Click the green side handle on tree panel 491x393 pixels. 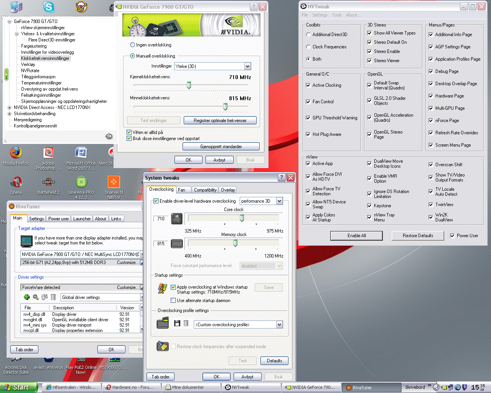[x=6, y=74]
